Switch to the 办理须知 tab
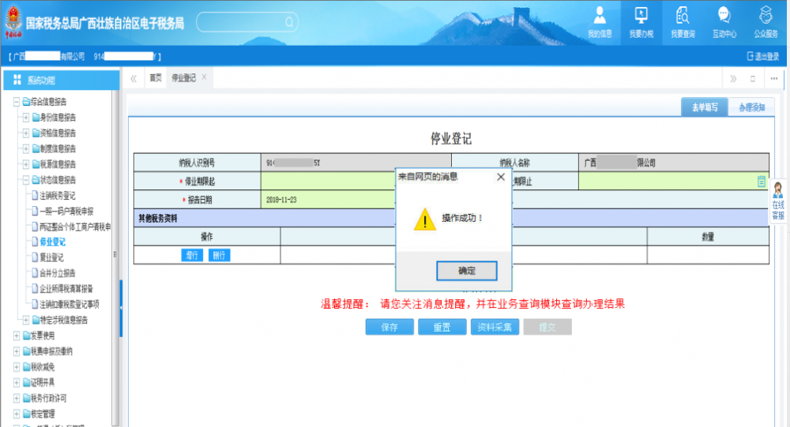 coord(751,107)
